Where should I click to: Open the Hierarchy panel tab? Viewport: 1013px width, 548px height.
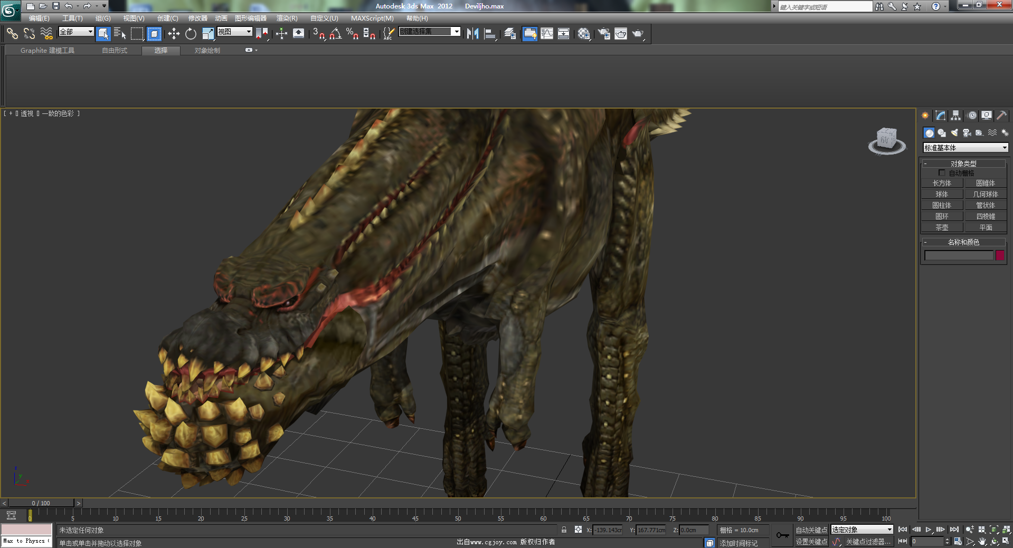coord(955,116)
